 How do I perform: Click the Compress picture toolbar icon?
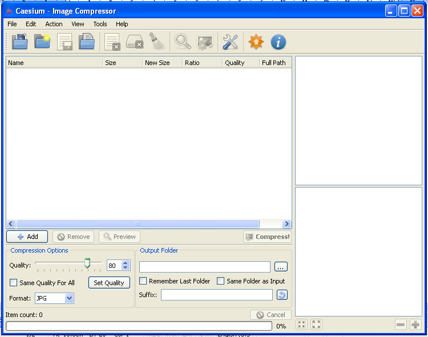[205, 42]
